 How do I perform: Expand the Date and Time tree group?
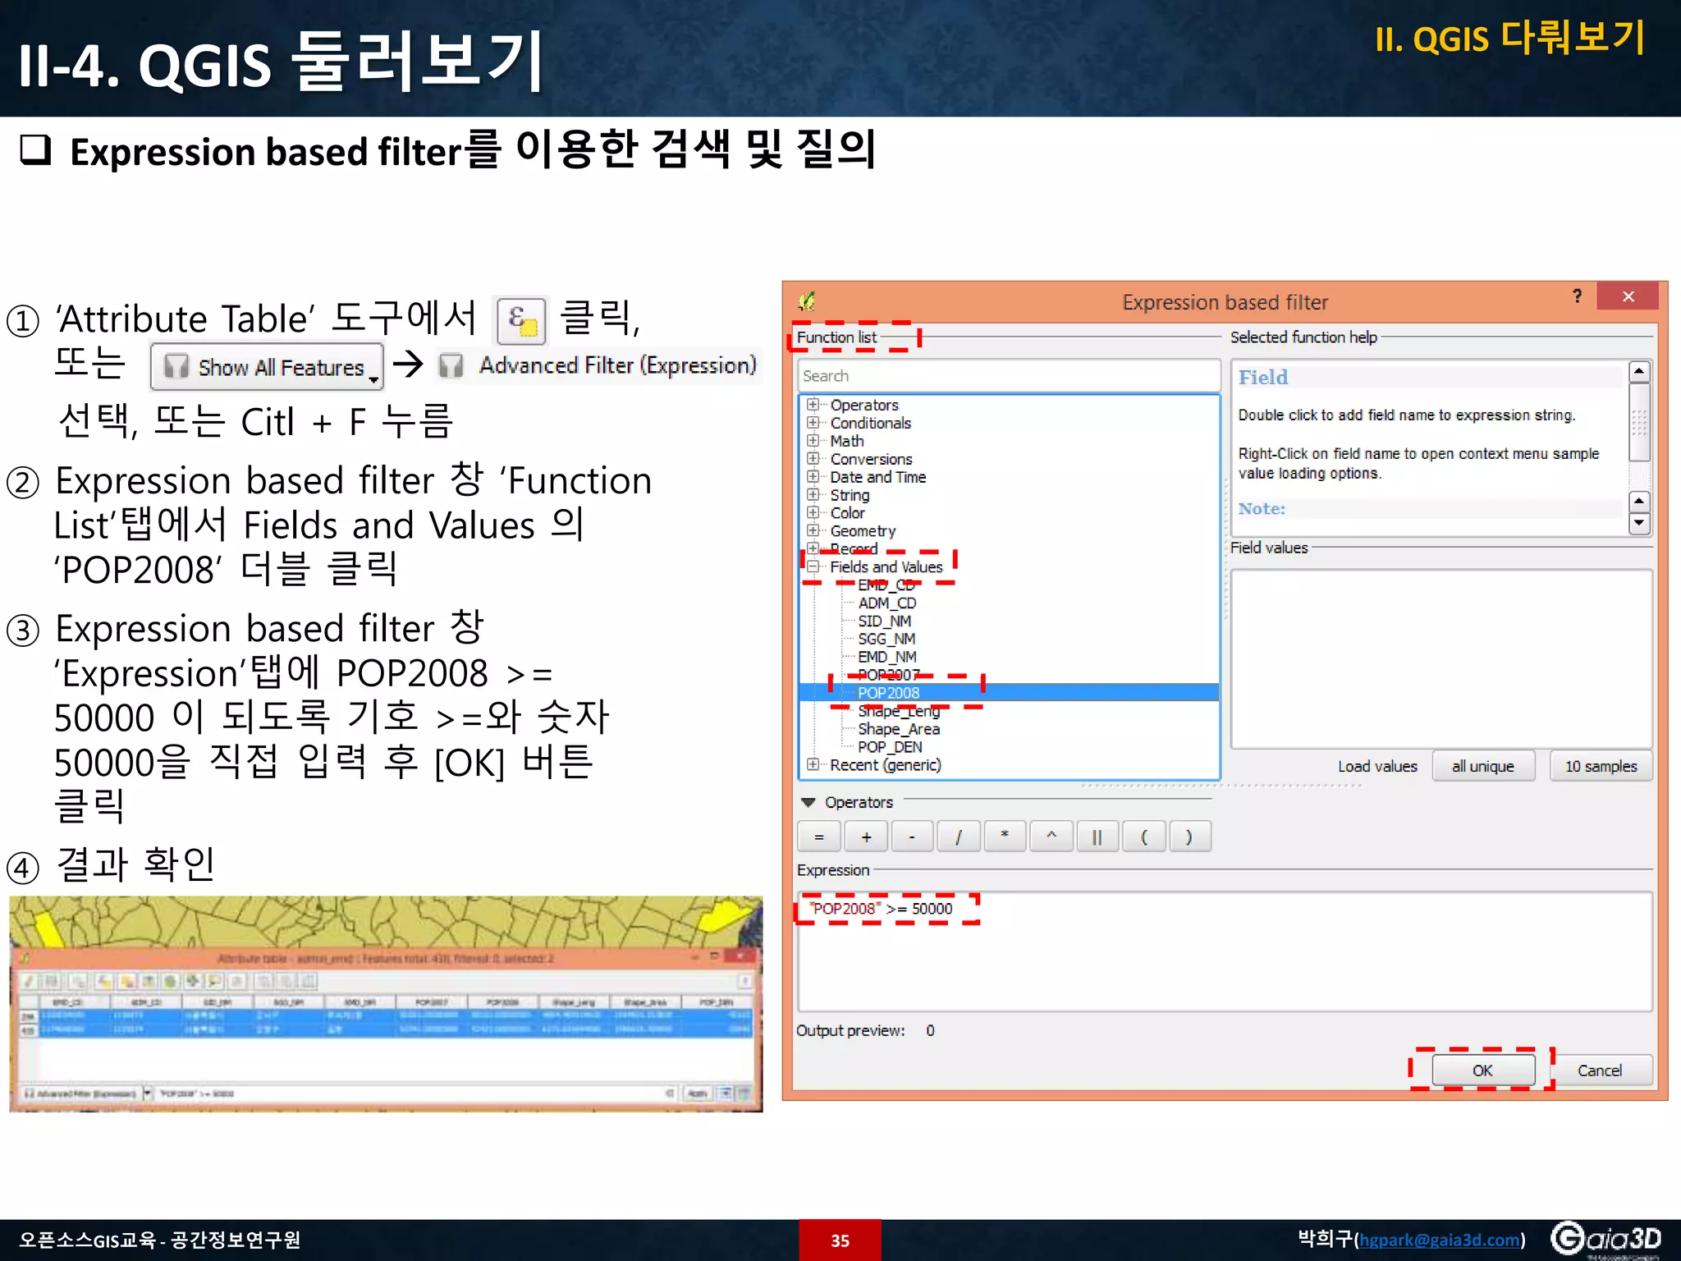[813, 477]
